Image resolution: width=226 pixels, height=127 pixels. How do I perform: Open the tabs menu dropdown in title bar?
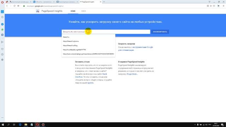tap(209, 2)
